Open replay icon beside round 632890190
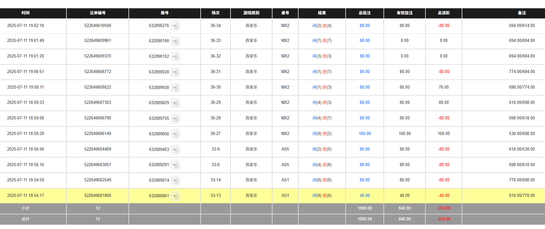Viewport: 545px width, 229px height. 175,41
